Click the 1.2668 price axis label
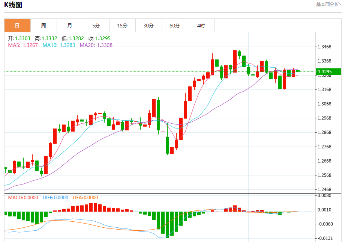This screenshot has width=345, height=242. pos(324,161)
